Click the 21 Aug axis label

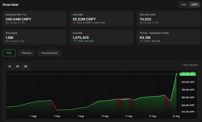[152, 116]
